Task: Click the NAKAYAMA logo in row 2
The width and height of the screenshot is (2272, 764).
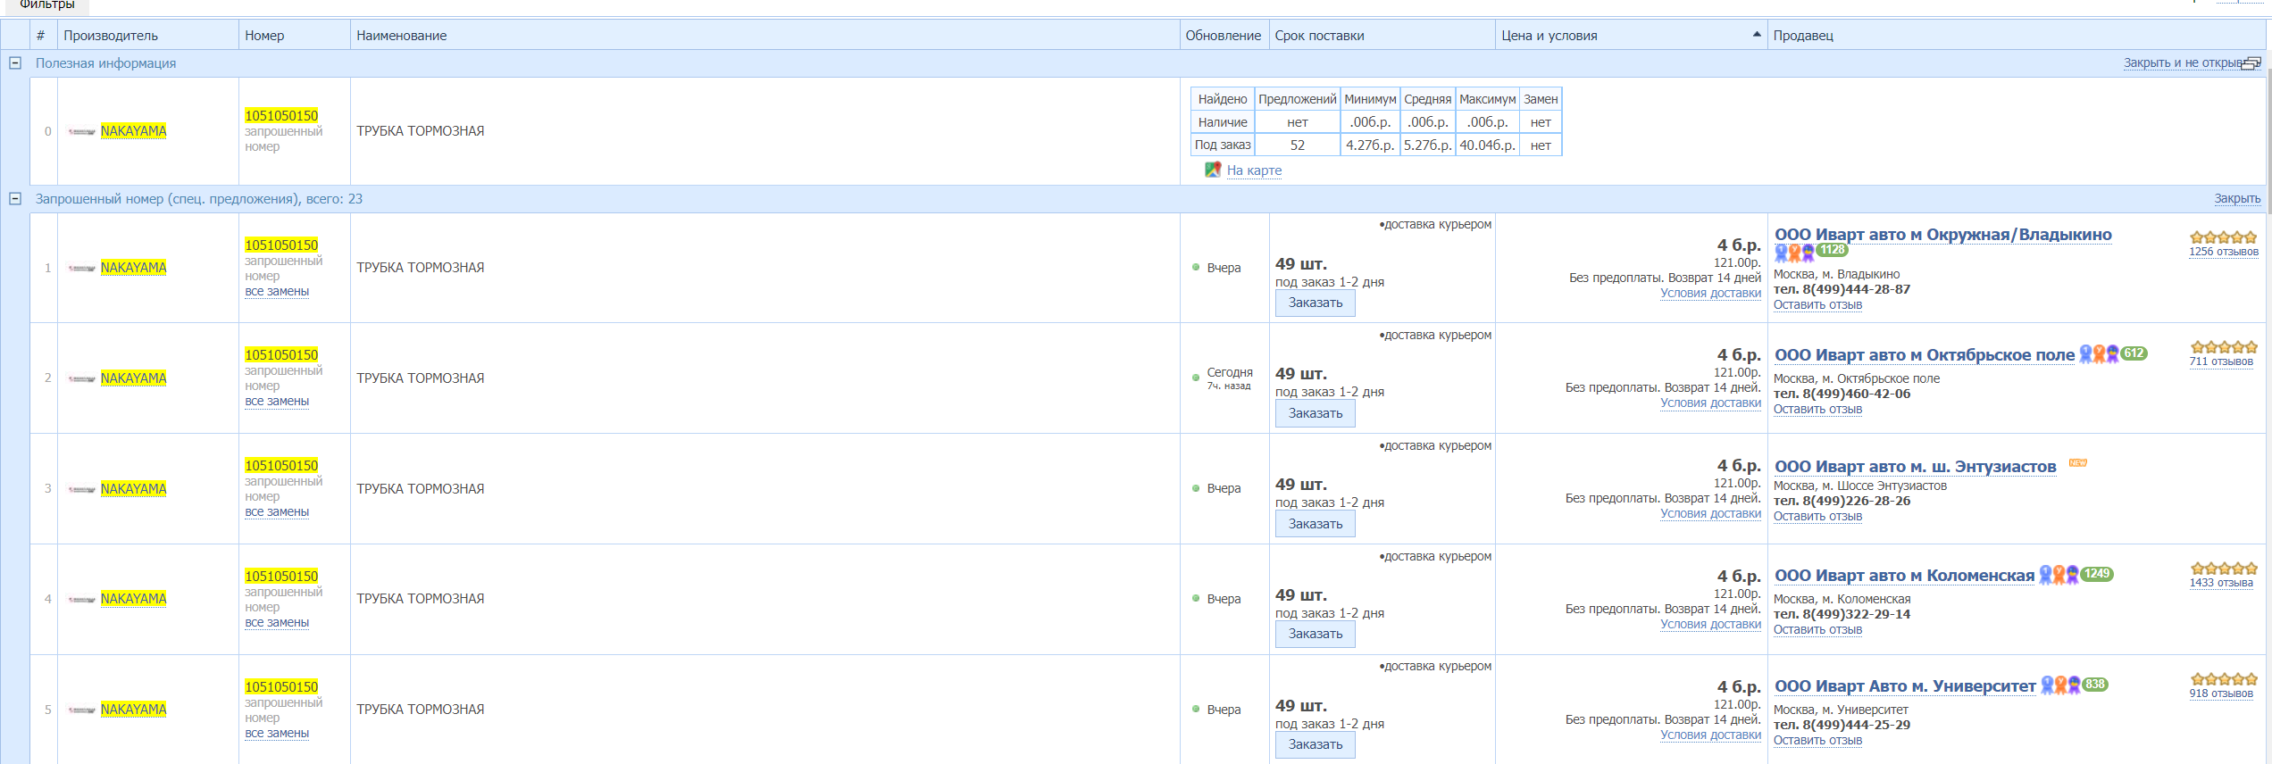Action: tap(82, 378)
